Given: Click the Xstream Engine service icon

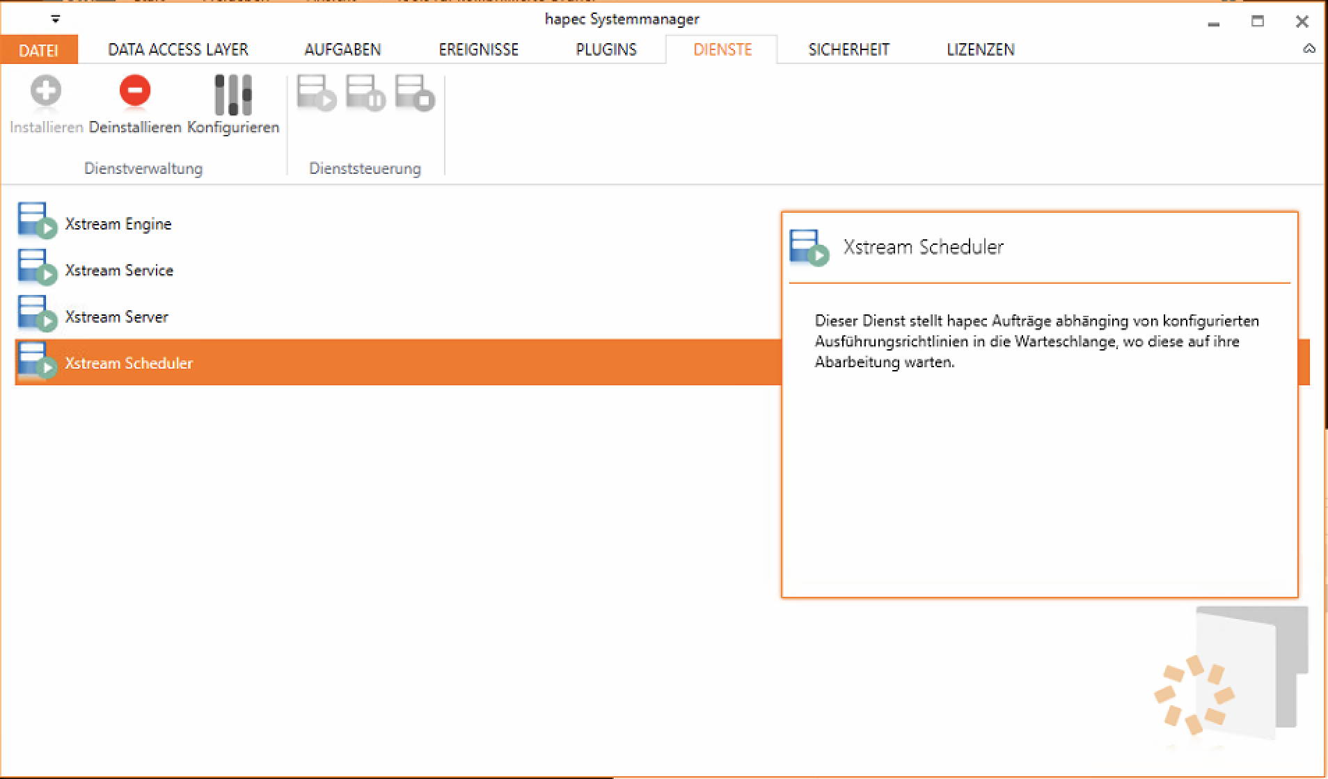Looking at the screenshot, I should (x=36, y=221).
